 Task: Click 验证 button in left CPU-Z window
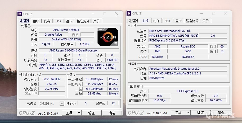(x=92, y=113)
